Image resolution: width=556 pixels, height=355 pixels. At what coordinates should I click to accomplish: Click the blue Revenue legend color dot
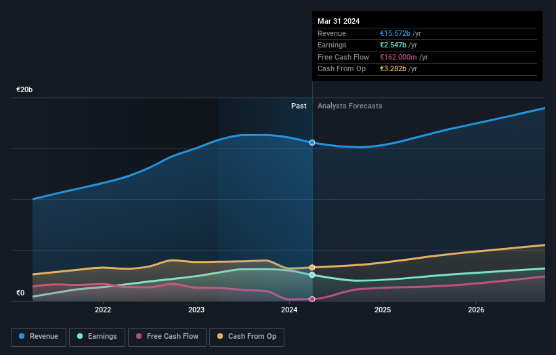(x=22, y=336)
